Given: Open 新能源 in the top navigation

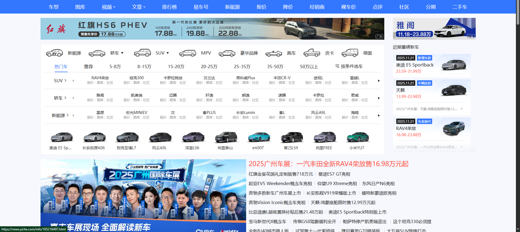Looking at the screenshot, I should (x=232, y=7).
